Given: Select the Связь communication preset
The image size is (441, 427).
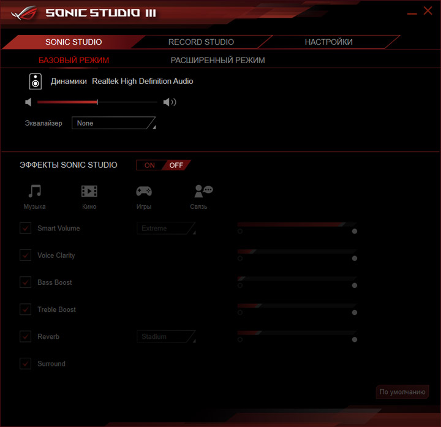Looking at the screenshot, I should point(203,191).
